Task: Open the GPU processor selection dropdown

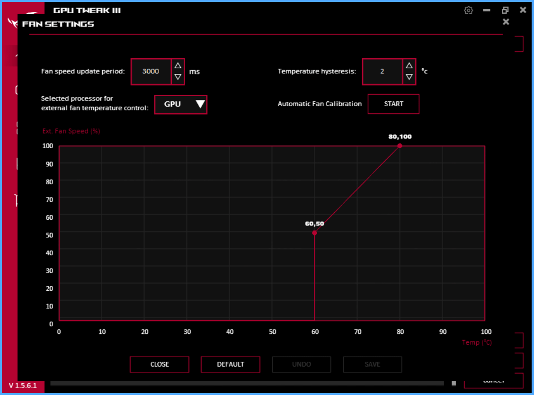Action: 181,104
